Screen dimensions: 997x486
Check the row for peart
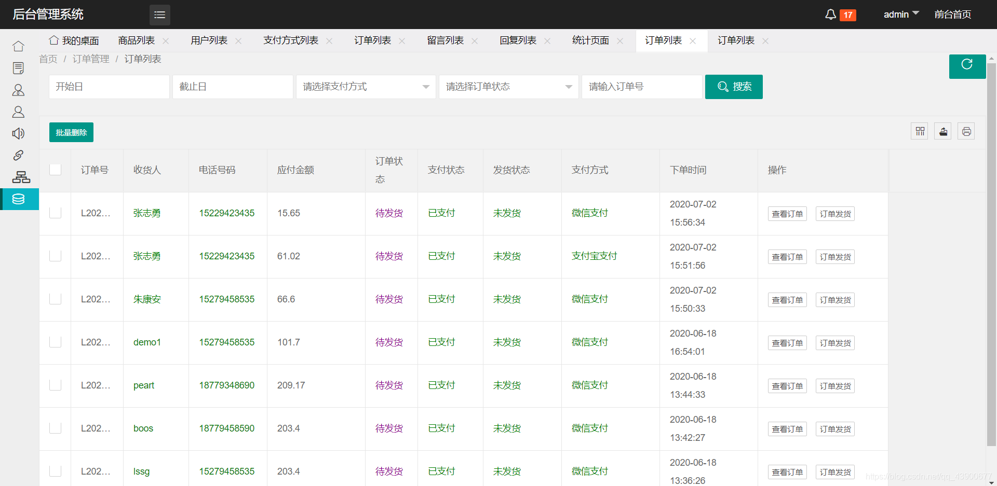coord(55,385)
